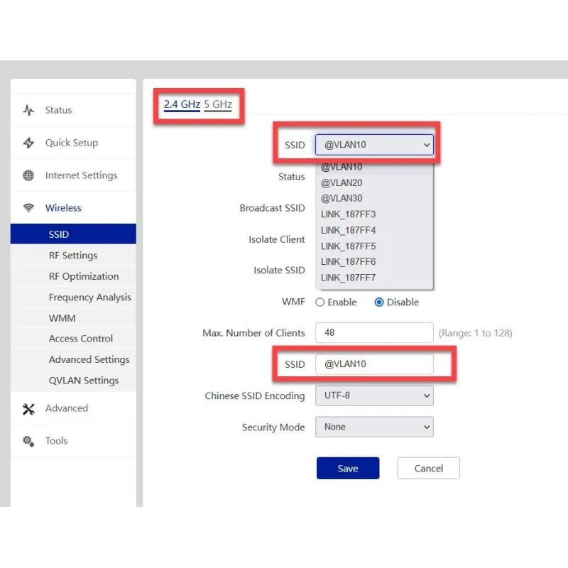Click the Internet Settings globe icon
The width and height of the screenshot is (568, 568).
pos(28,175)
